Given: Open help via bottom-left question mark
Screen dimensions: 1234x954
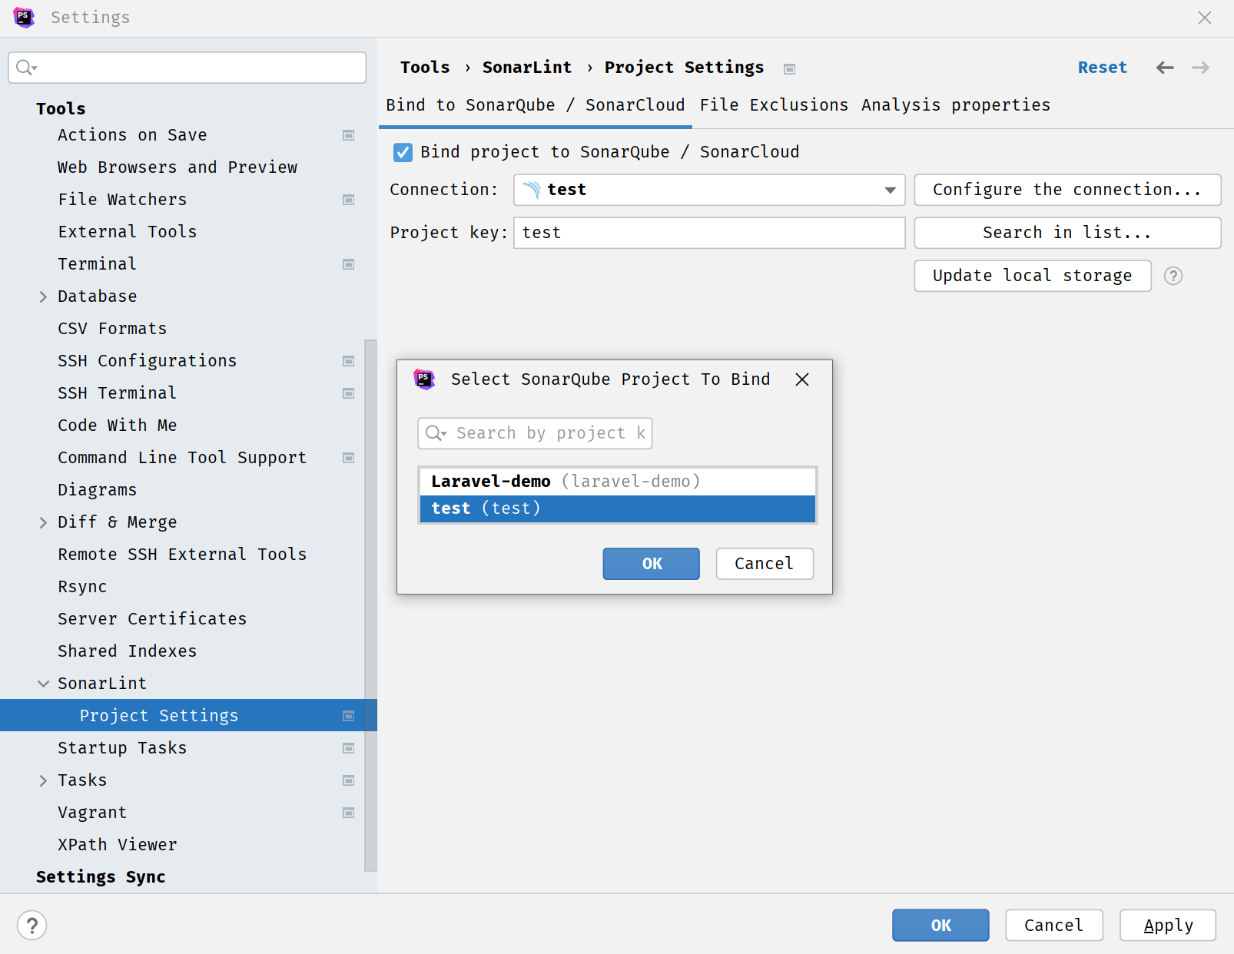Looking at the screenshot, I should click(x=32, y=925).
